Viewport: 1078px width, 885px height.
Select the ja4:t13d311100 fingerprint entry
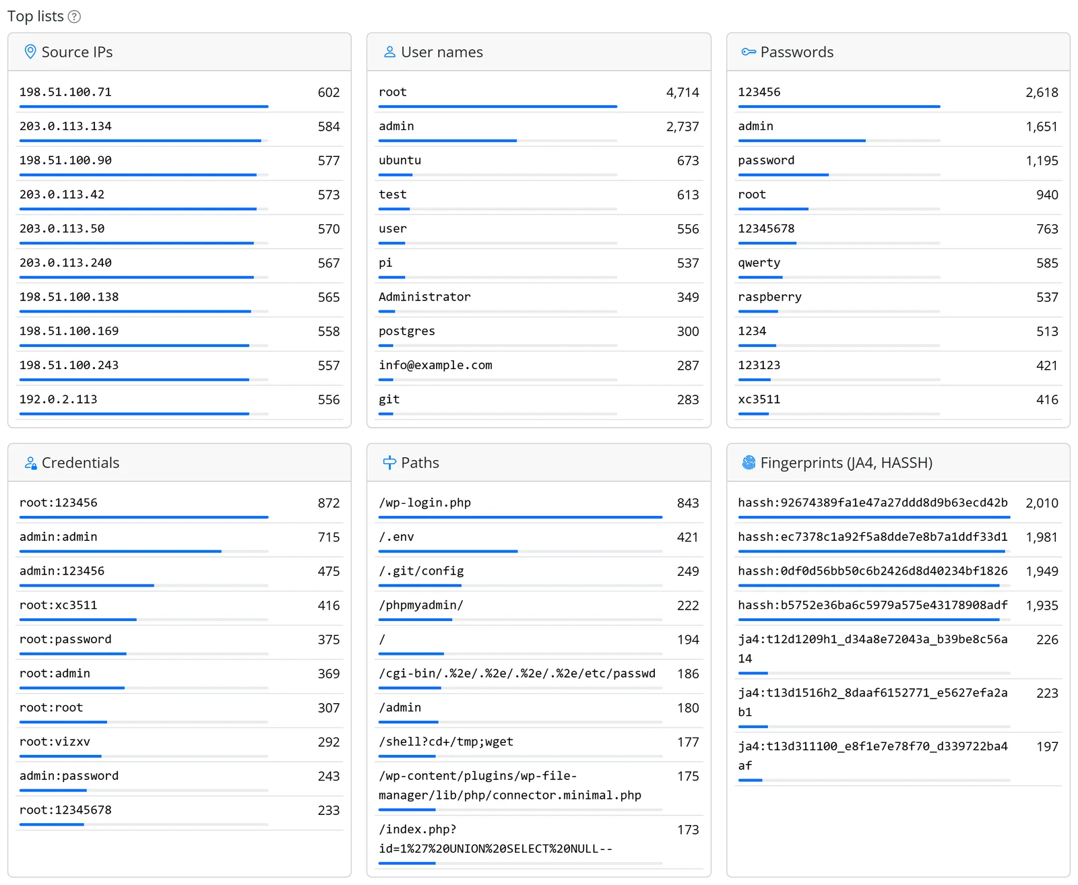click(873, 756)
